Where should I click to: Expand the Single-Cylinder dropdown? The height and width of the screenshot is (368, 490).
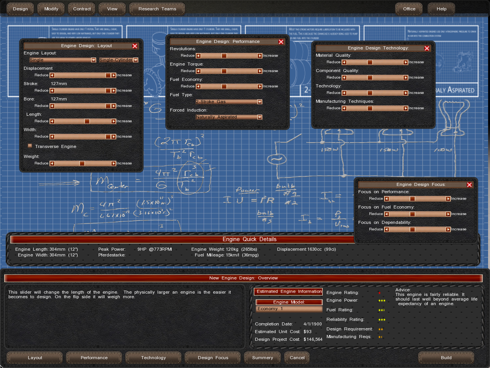click(136, 60)
